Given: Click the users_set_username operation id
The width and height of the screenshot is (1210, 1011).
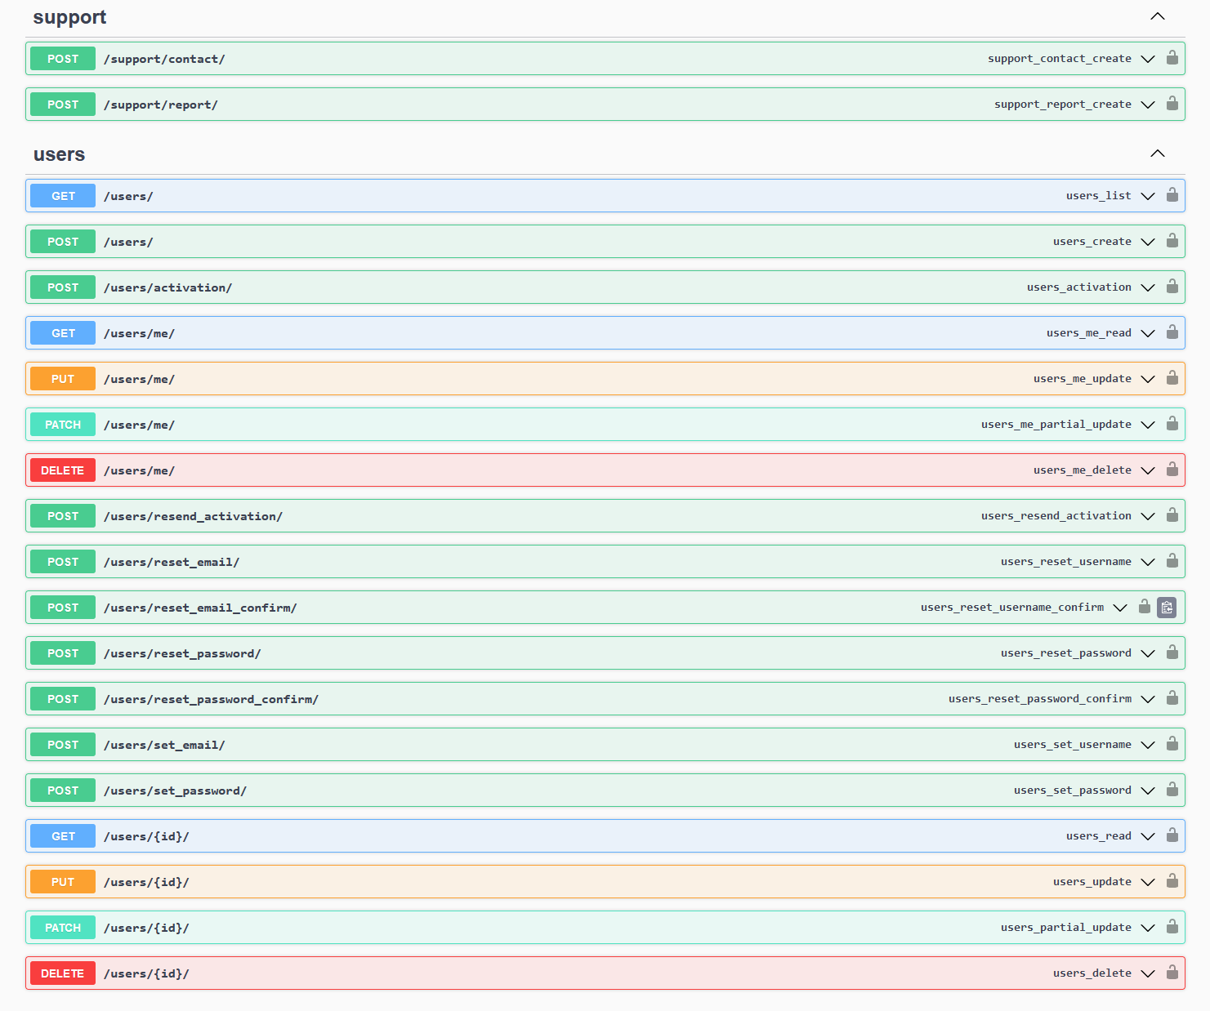Looking at the screenshot, I should tap(1072, 745).
